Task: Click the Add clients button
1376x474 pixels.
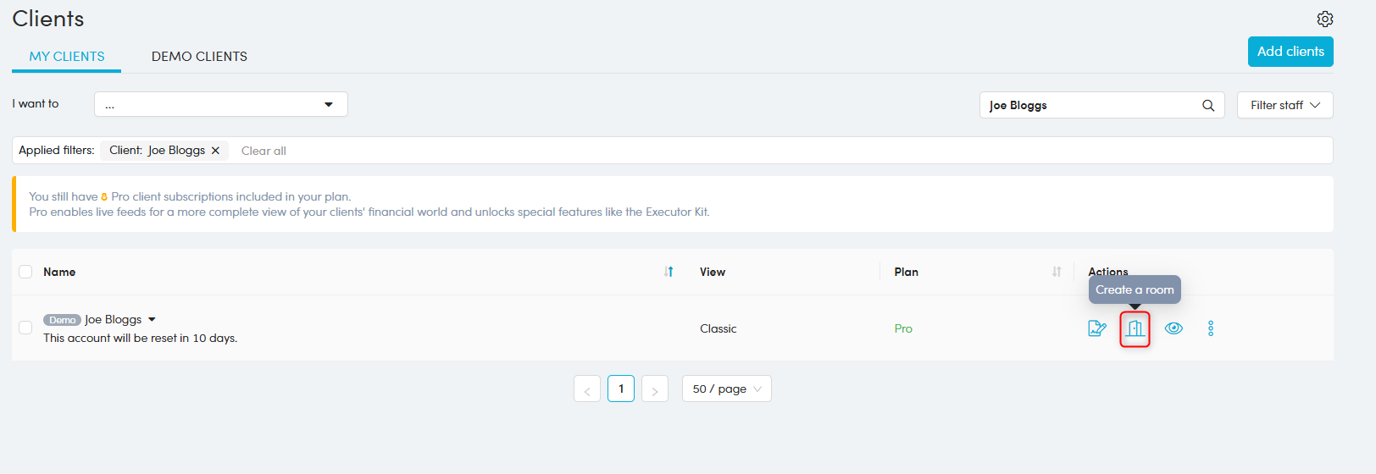Action: [x=1290, y=52]
